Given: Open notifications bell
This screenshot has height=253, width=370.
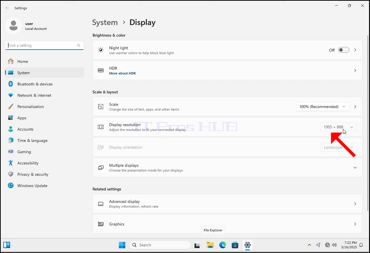Looking at the screenshot, I should coord(361,245).
